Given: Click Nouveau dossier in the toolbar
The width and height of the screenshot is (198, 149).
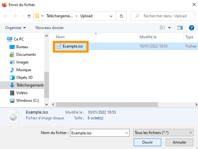Looking at the screenshot, I should click(50, 28).
